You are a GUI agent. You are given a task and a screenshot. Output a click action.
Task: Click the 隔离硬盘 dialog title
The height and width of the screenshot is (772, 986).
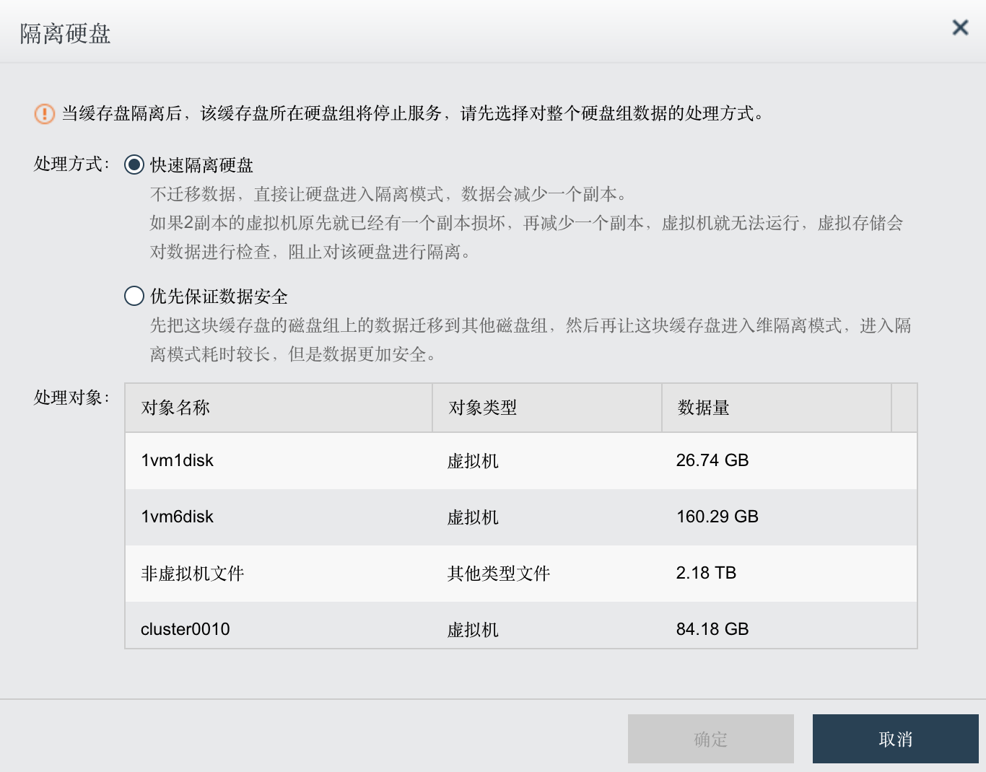[65, 34]
